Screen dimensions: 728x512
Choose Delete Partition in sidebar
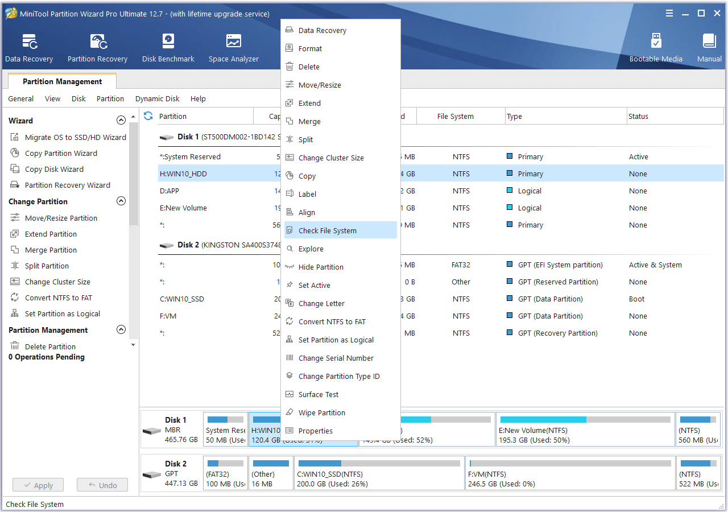pos(43,346)
